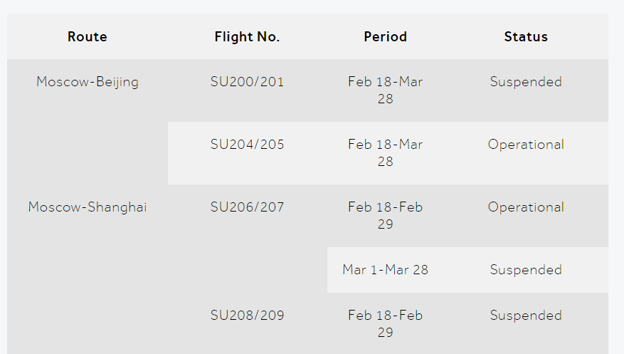Click Suspended status for SU208/209
This screenshot has width=624, height=354.
tap(526, 316)
